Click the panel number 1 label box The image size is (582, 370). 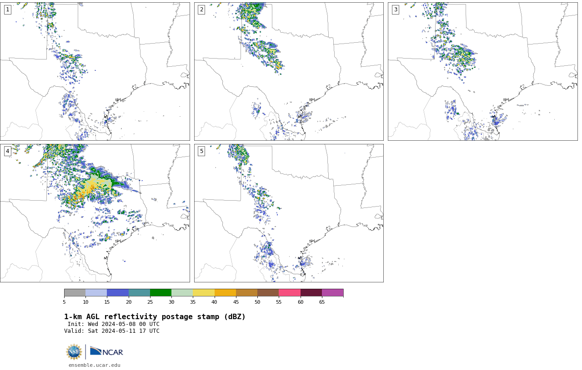pos(7,10)
